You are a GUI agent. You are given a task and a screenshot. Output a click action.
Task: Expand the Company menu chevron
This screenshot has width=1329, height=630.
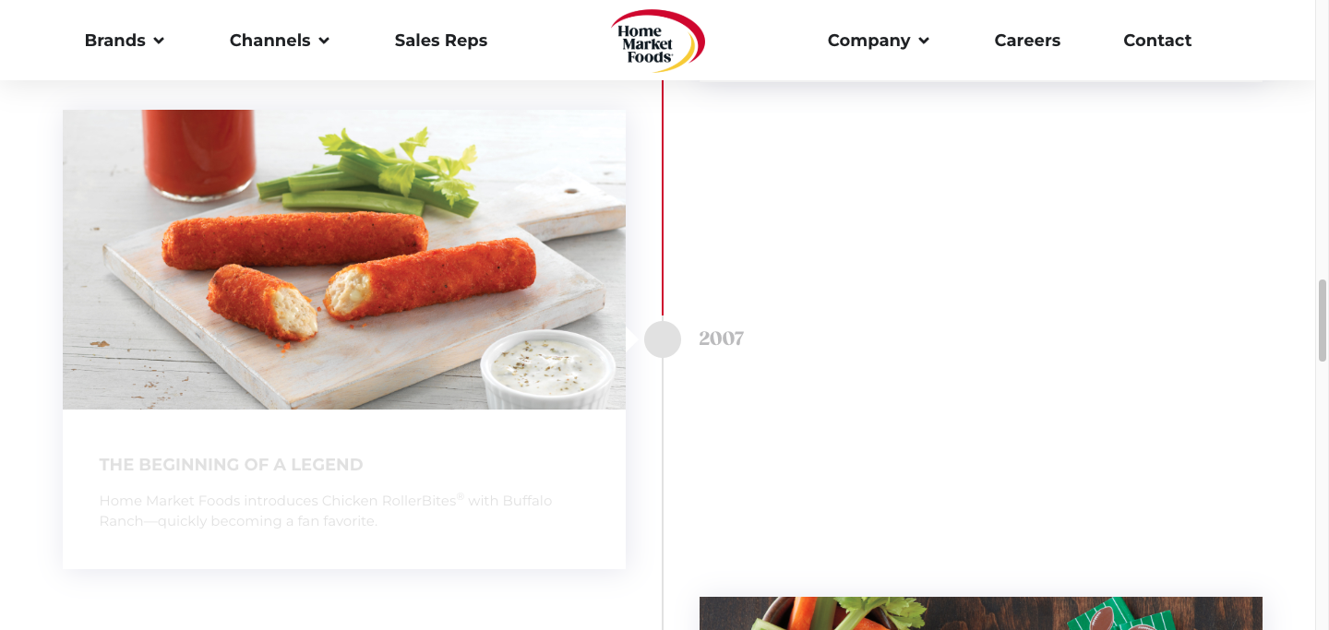coord(924,41)
